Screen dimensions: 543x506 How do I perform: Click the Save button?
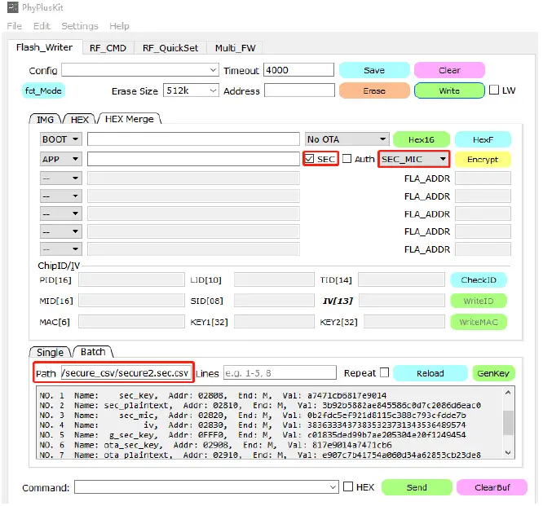point(374,70)
